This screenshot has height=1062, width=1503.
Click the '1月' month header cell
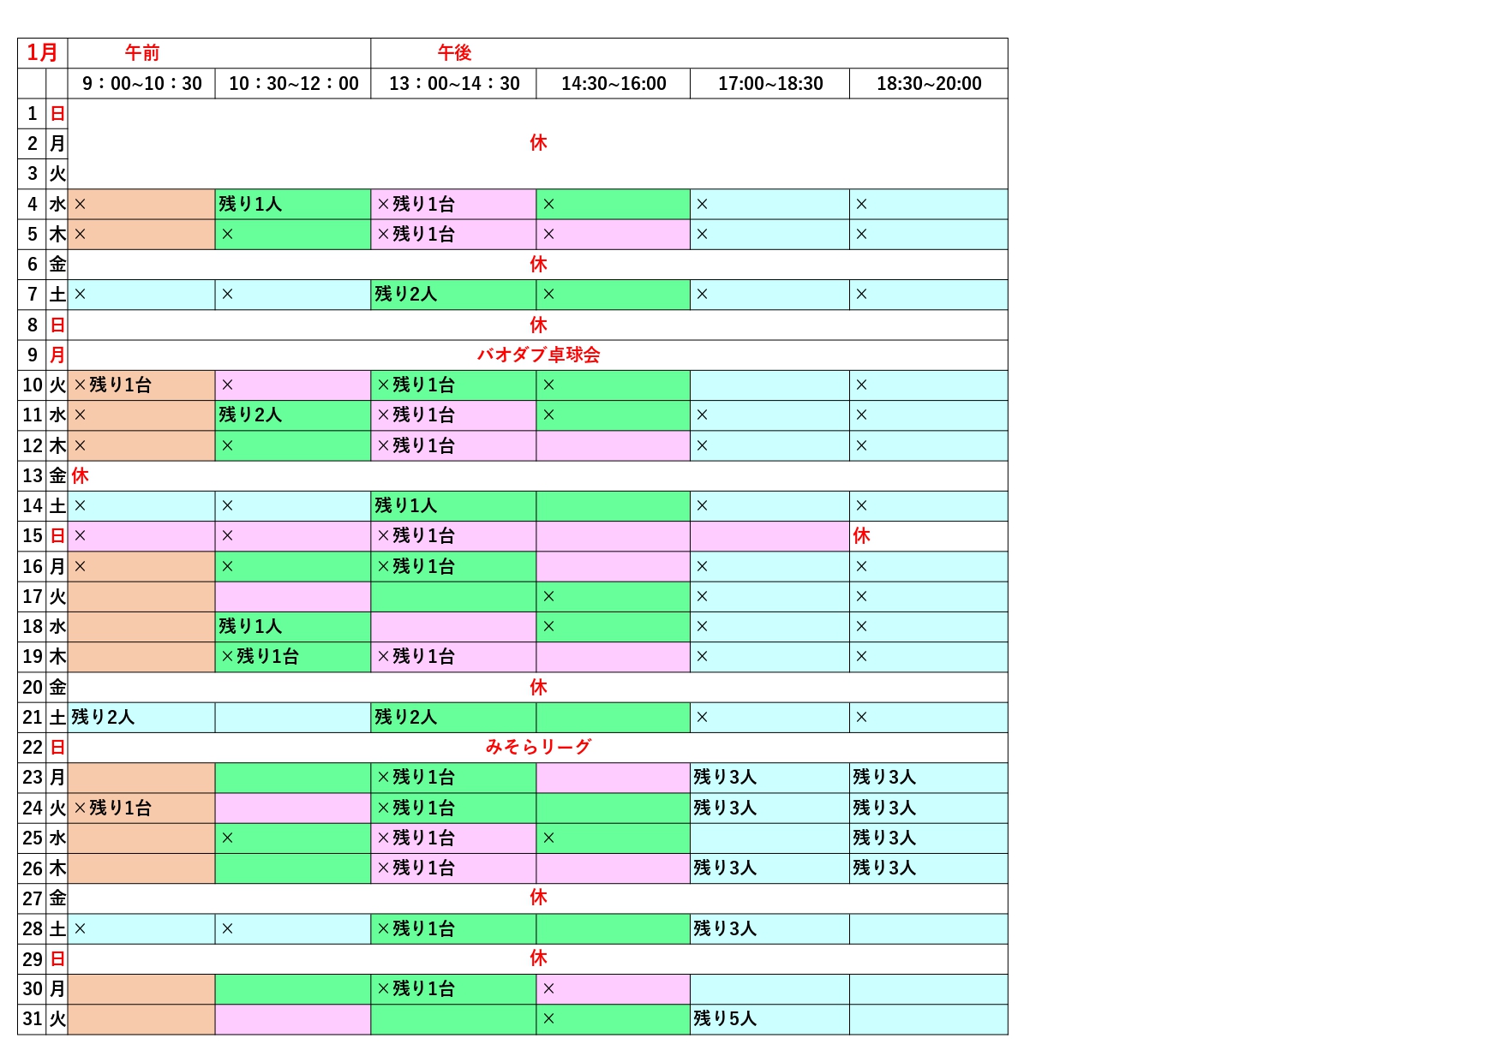tap(42, 53)
